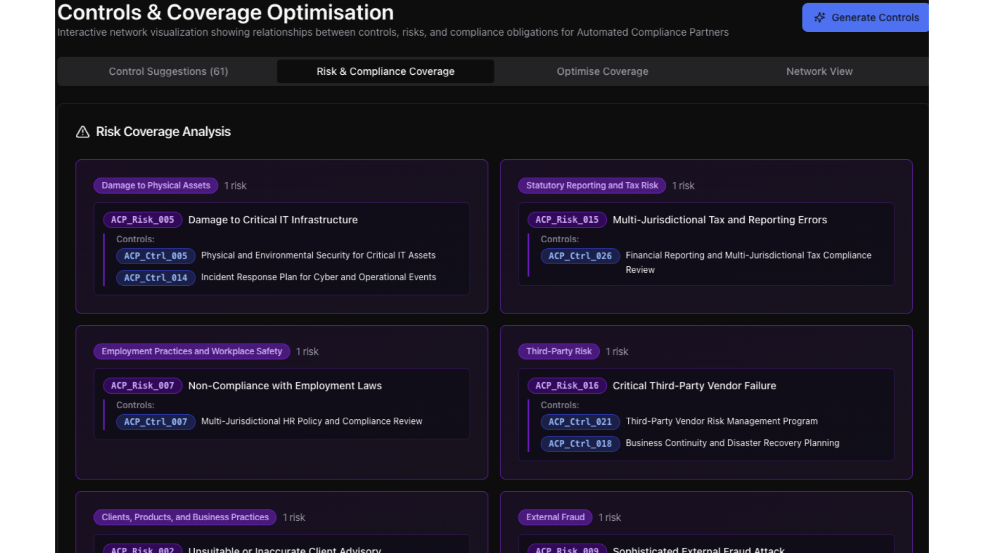Click the ACP_Risk_005 badge

click(142, 220)
